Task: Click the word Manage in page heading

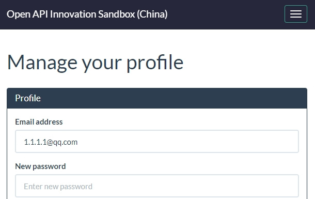Action: 42,63
